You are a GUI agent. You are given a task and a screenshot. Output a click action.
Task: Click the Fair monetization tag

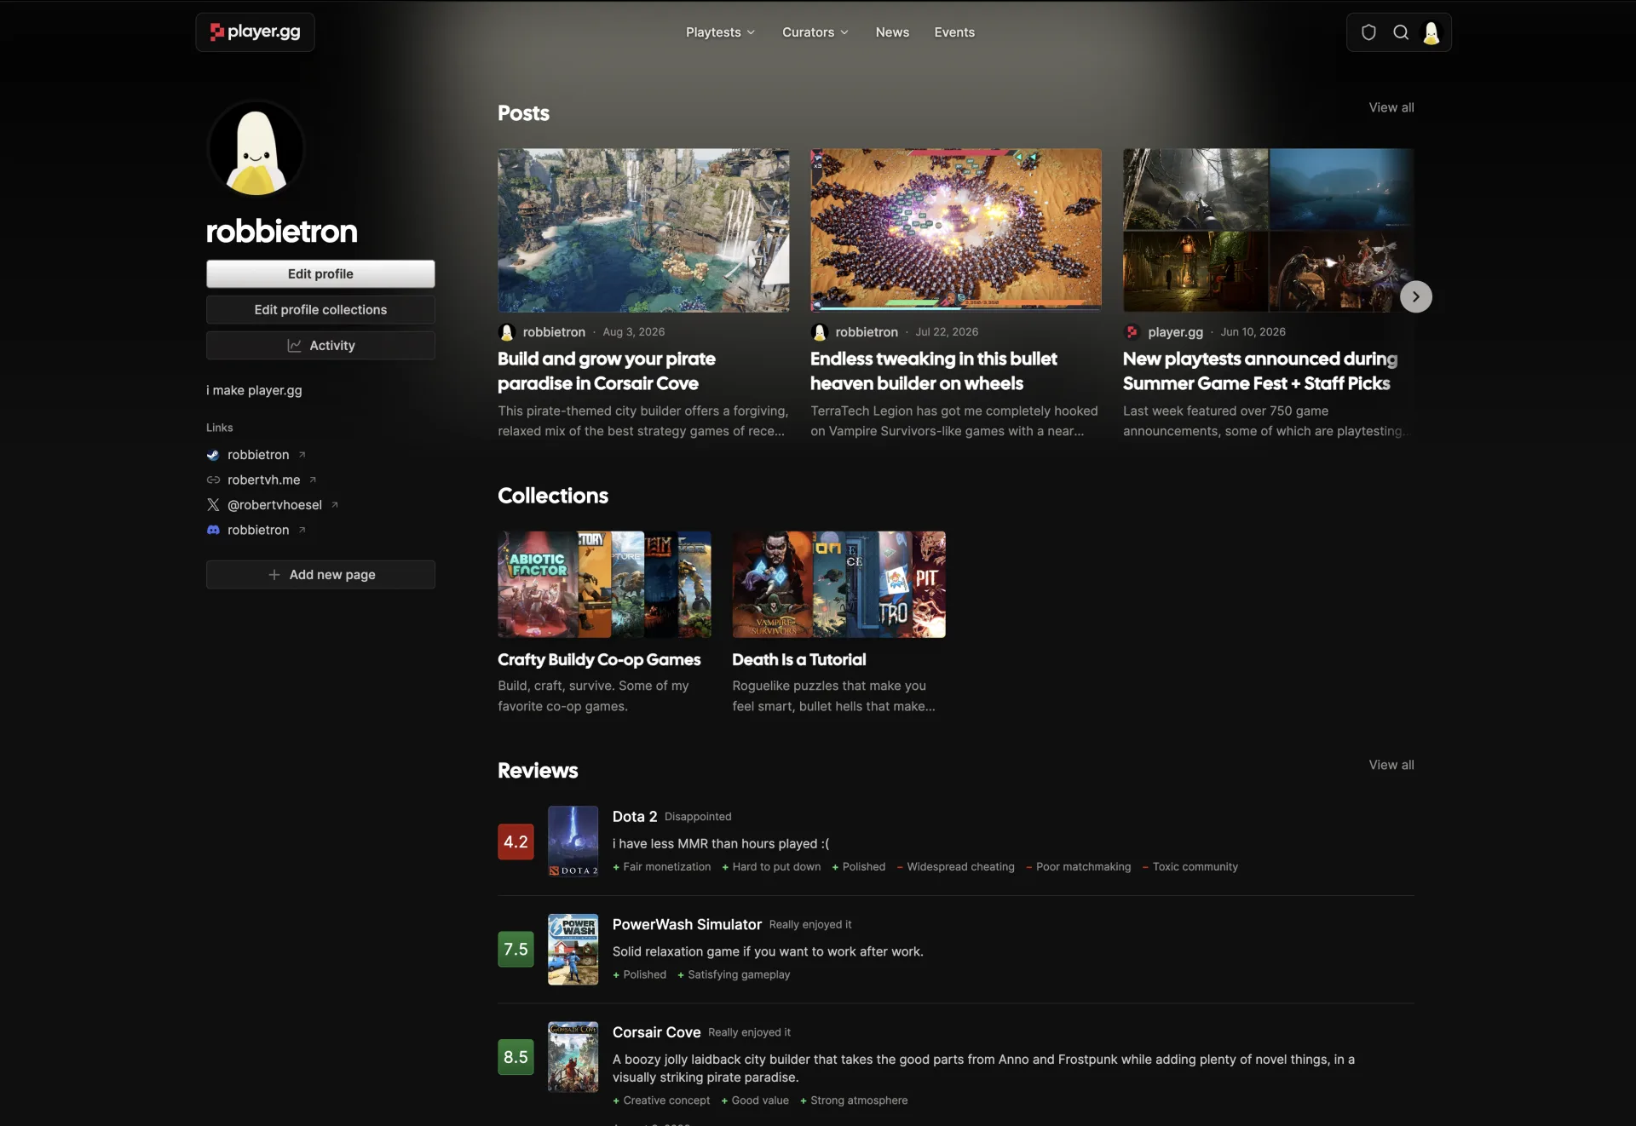pyautogui.click(x=661, y=867)
